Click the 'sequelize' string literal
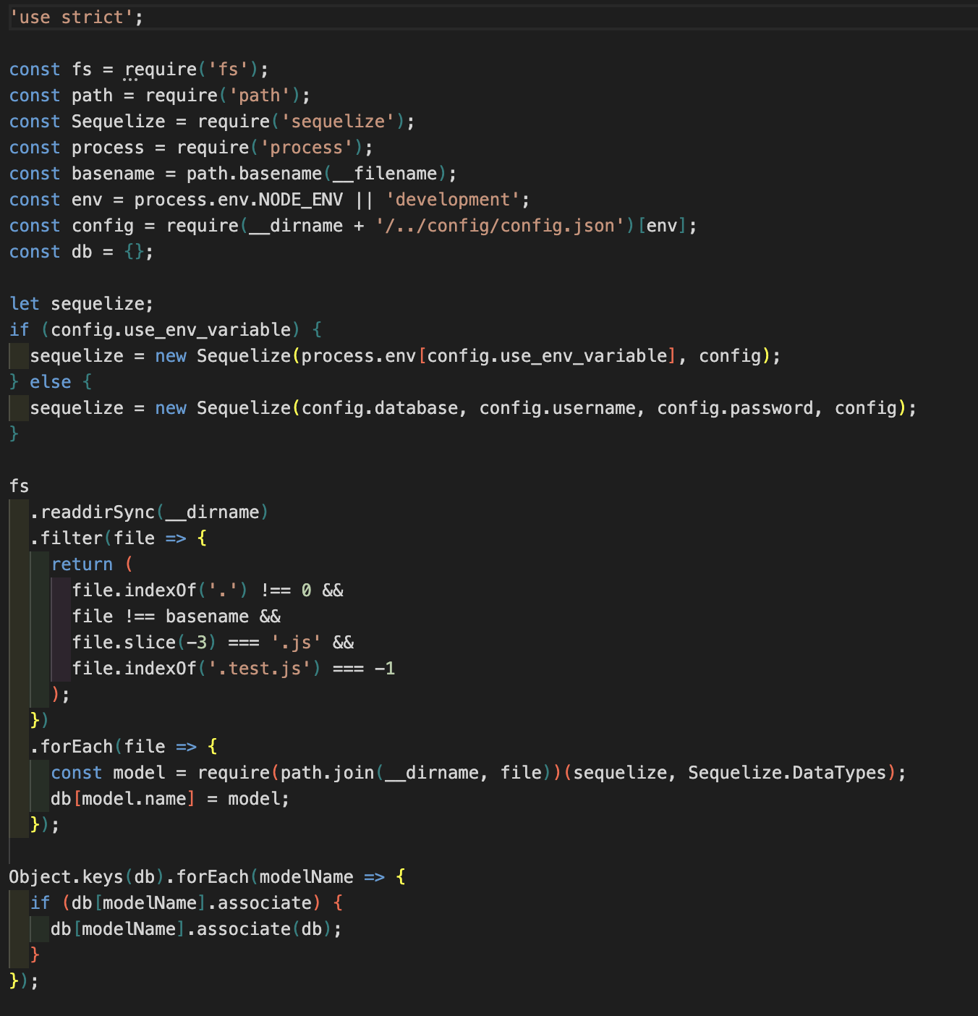Image resolution: width=978 pixels, height=1016 pixels. [x=338, y=122]
